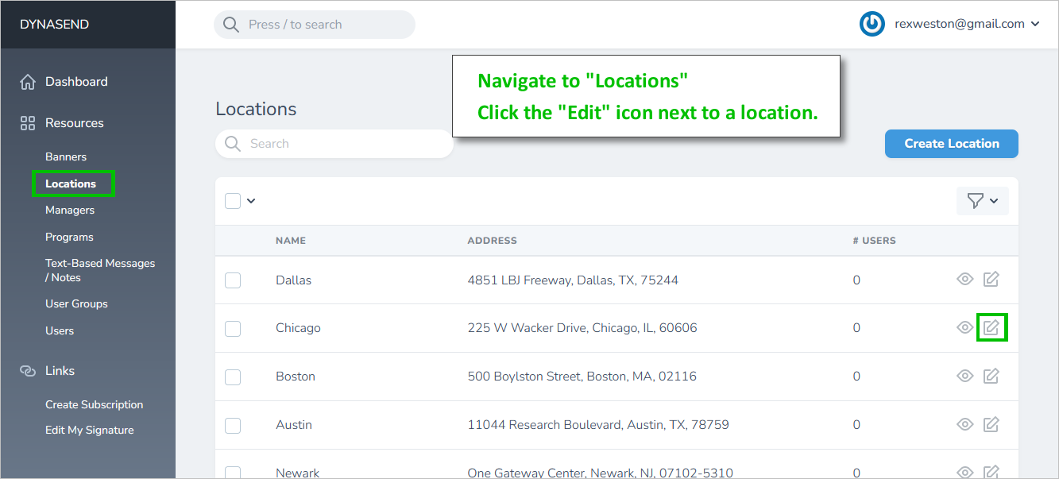
Task: Expand the rexweston@gmail.com account menu
Action: [1035, 24]
